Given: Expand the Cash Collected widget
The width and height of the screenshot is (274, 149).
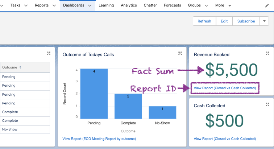Looking at the screenshot, I should (x=267, y=104).
